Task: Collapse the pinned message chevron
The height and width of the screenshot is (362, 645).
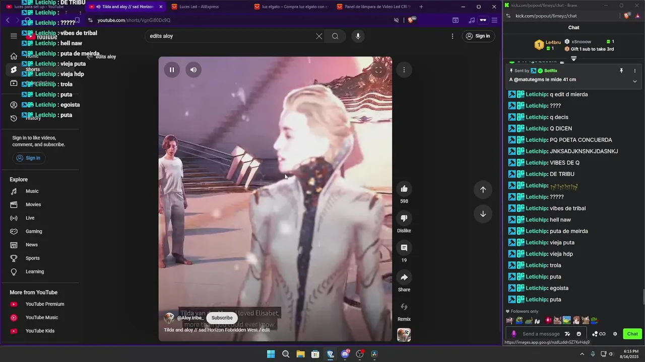Action: click(635, 81)
